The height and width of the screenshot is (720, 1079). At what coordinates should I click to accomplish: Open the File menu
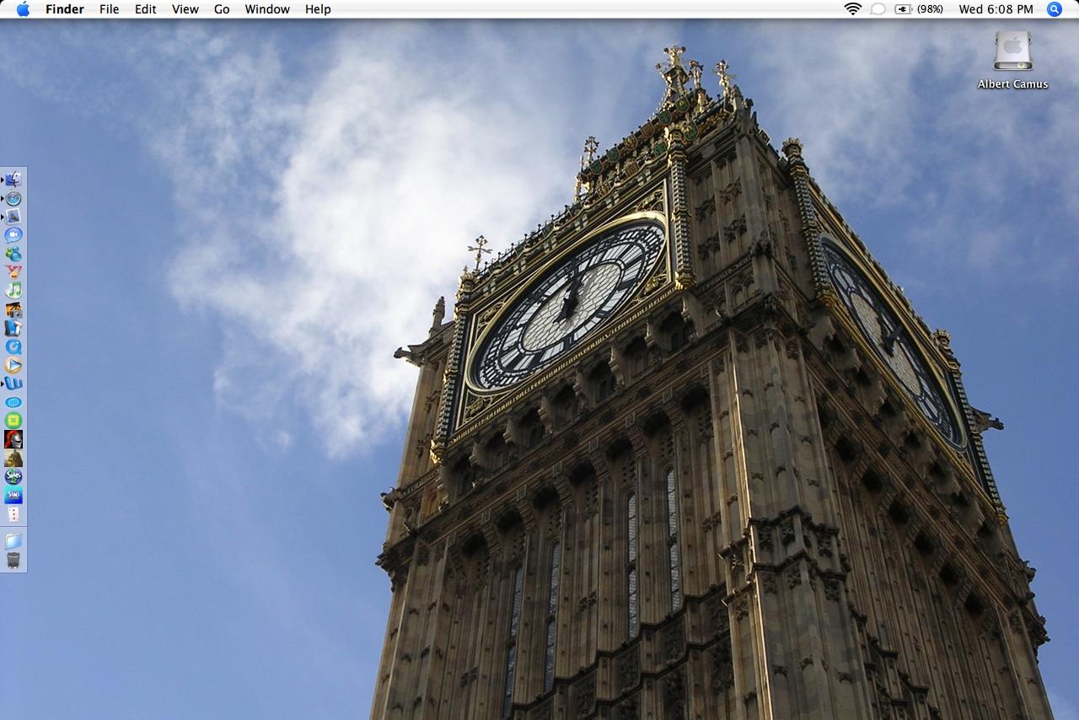pyautogui.click(x=109, y=9)
